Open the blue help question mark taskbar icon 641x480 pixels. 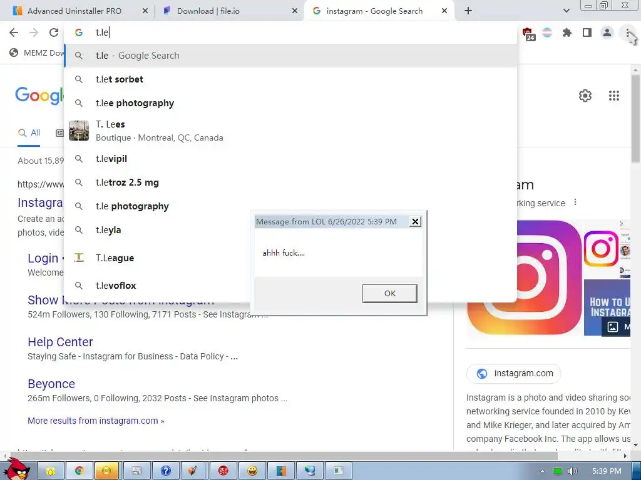165,471
